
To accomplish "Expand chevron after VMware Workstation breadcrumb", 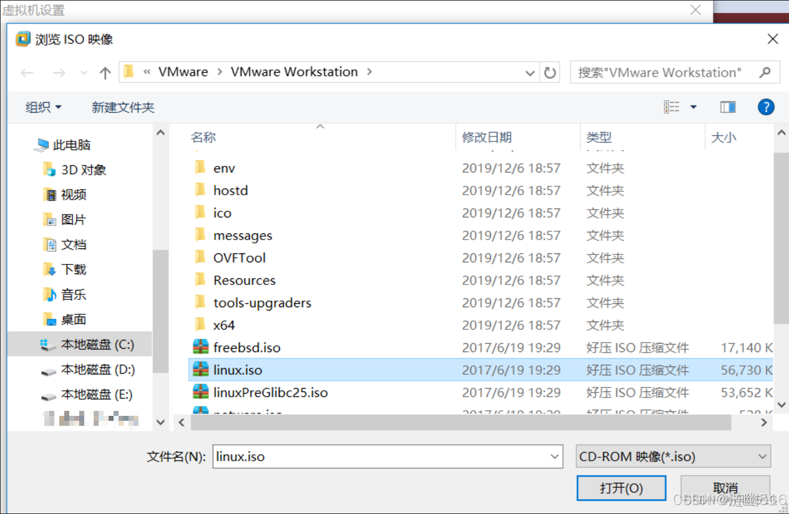I will [x=370, y=72].
